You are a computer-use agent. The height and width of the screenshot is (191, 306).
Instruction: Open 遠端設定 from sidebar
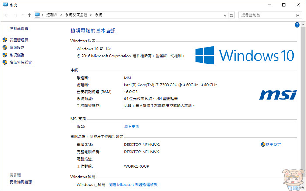click(17, 47)
